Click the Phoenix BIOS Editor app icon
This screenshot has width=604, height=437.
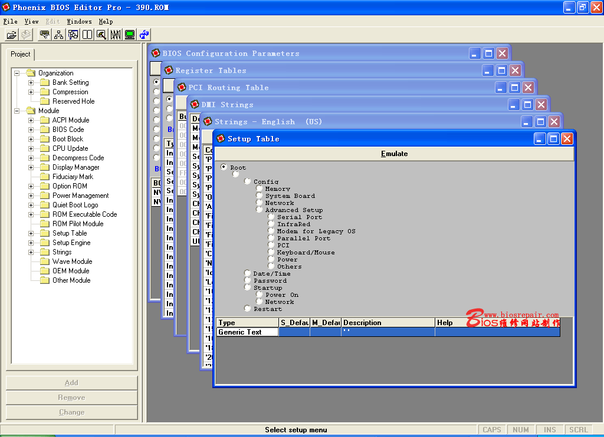tap(6, 7)
